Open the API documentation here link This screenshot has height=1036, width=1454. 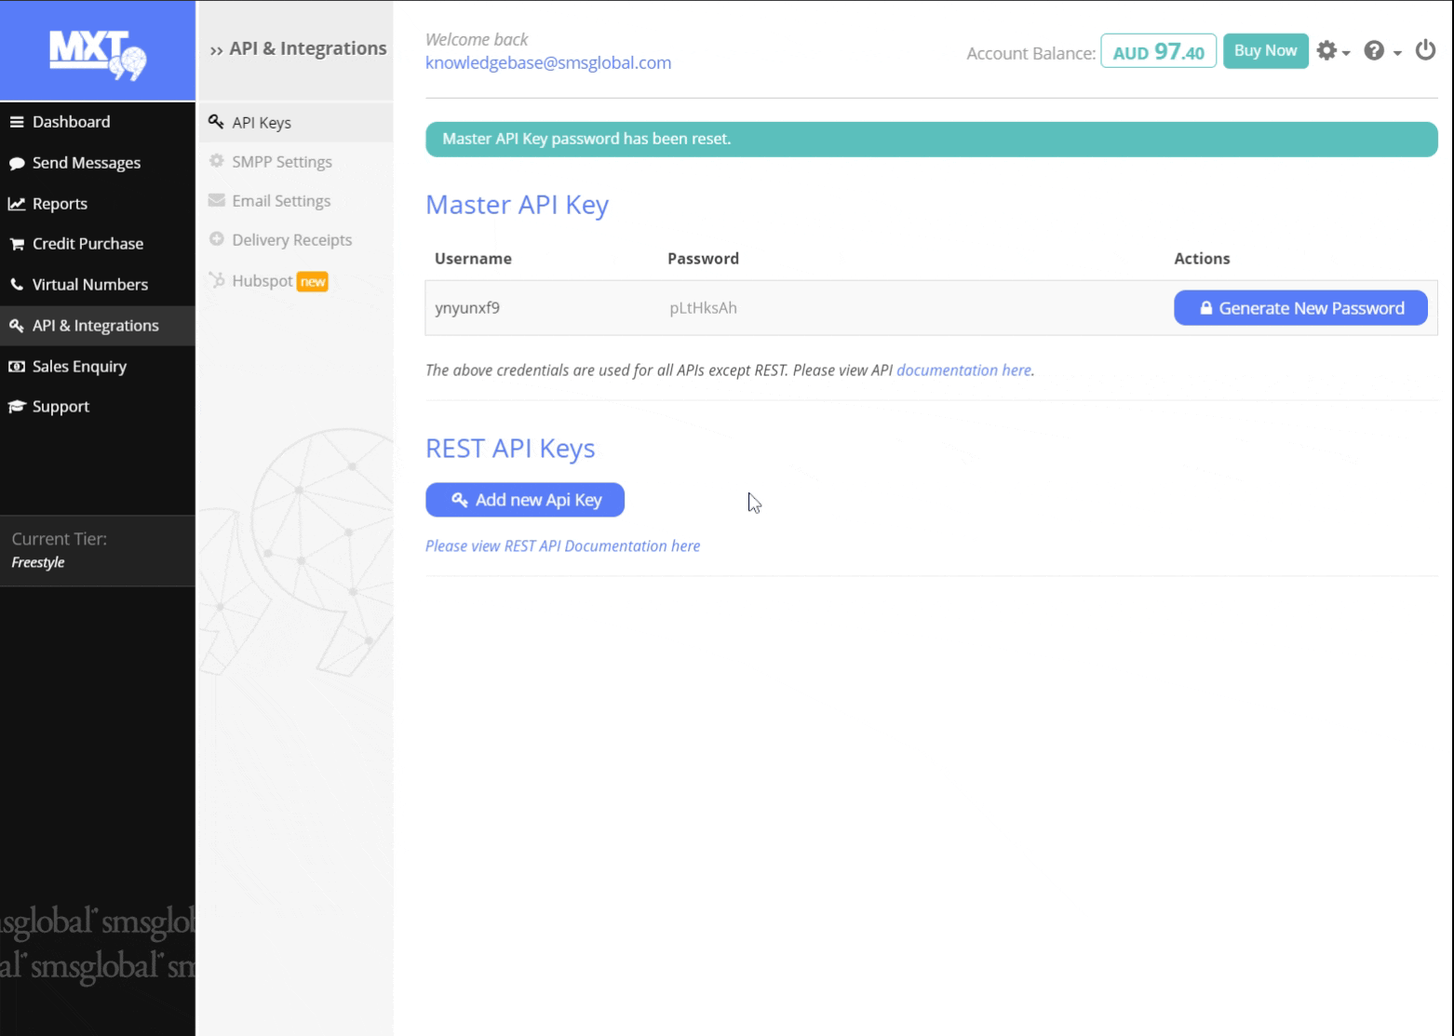tap(963, 370)
